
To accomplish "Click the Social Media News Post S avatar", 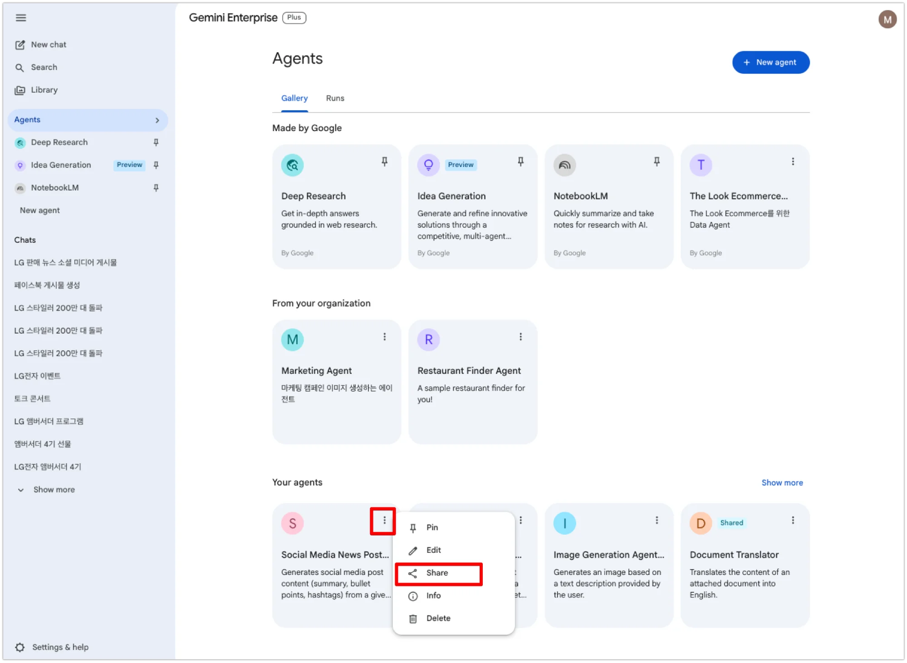I will pos(293,524).
